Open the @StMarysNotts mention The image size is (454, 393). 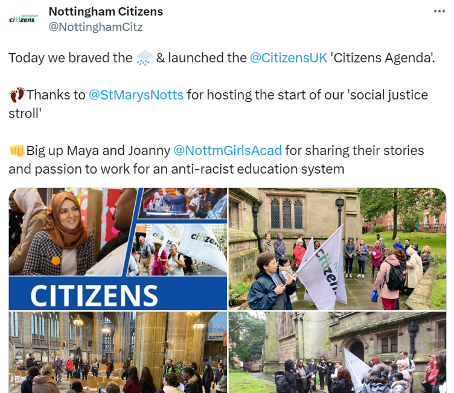(x=136, y=95)
